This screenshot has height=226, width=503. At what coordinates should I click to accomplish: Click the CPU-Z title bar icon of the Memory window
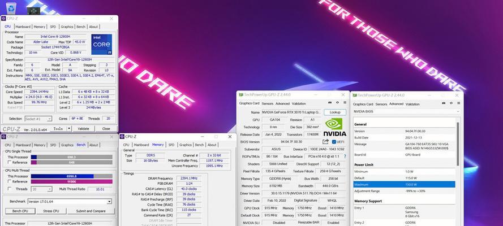pyautogui.click(x=122, y=137)
